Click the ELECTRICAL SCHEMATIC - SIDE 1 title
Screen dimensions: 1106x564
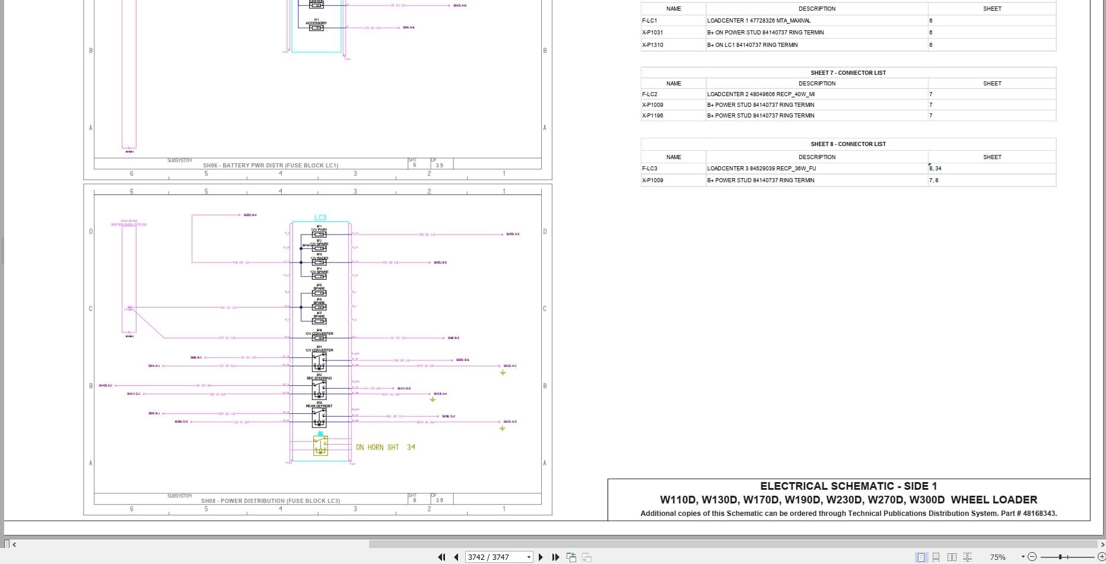[x=848, y=486]
